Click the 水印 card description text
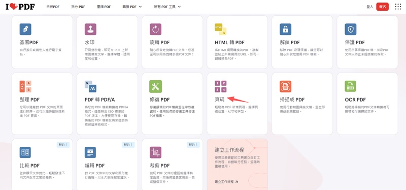This screenshot has height=190, width=406. click(107, 54)
